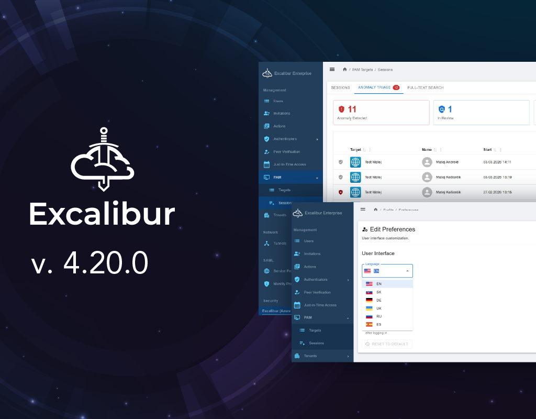Screen dimensions: 536x419
Task: Click the RESET TO DEFAULT button
Action: pos(386,344)
